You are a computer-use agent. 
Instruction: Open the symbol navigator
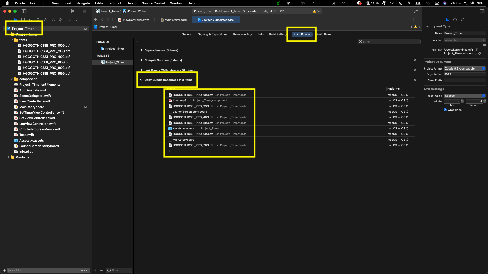pyautogui.click(x=30, y=20)
